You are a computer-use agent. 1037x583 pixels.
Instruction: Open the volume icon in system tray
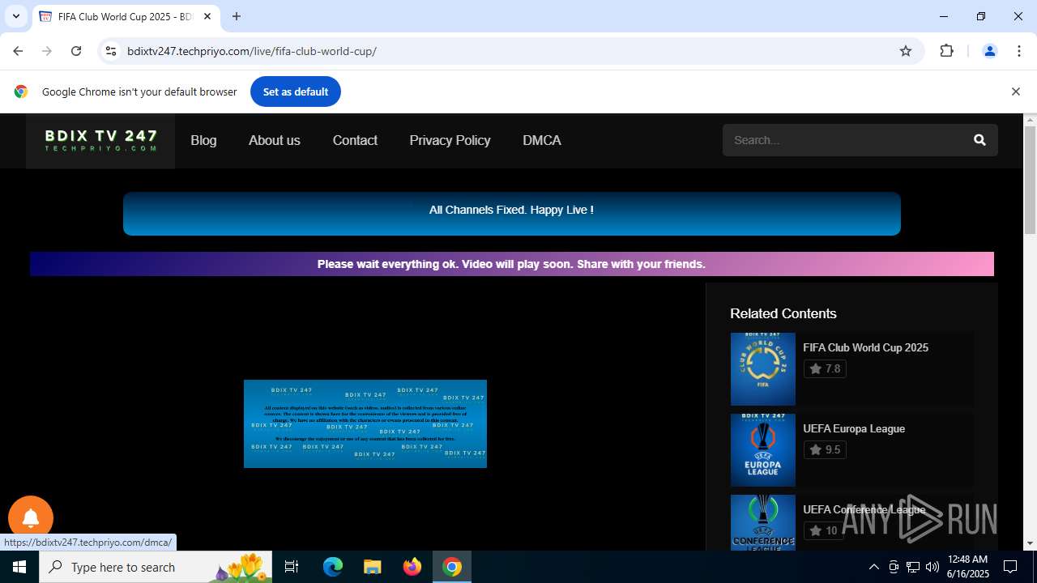coord(932,567)
